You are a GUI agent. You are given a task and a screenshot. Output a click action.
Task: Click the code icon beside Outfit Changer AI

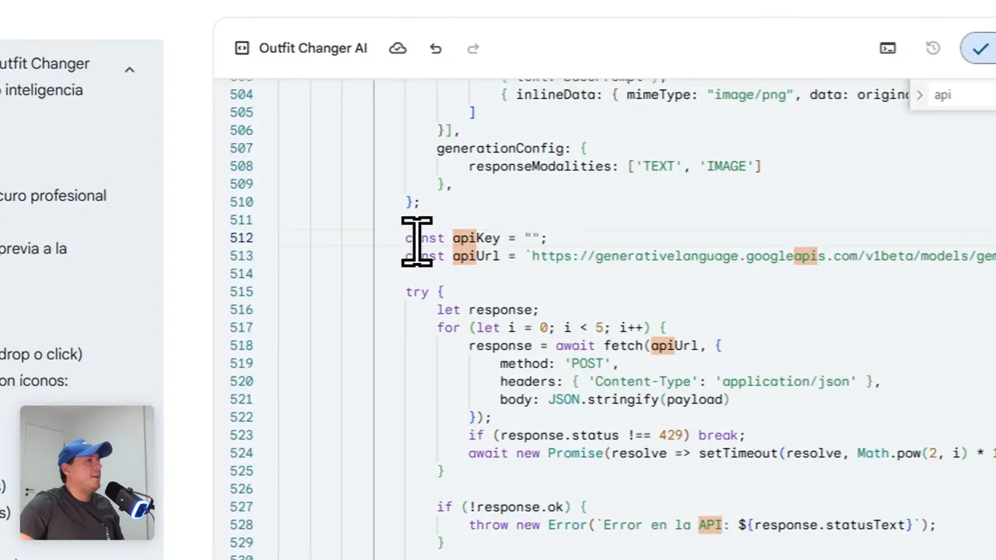(242, 48)
